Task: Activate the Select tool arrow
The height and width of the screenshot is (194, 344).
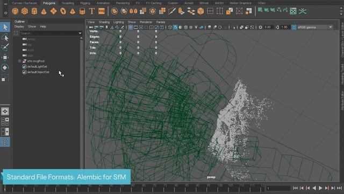Action: tap(5, 27)
